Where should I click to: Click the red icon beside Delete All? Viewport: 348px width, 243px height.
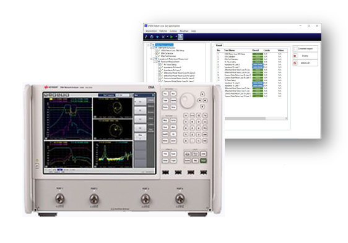click(x=295, y=63)
